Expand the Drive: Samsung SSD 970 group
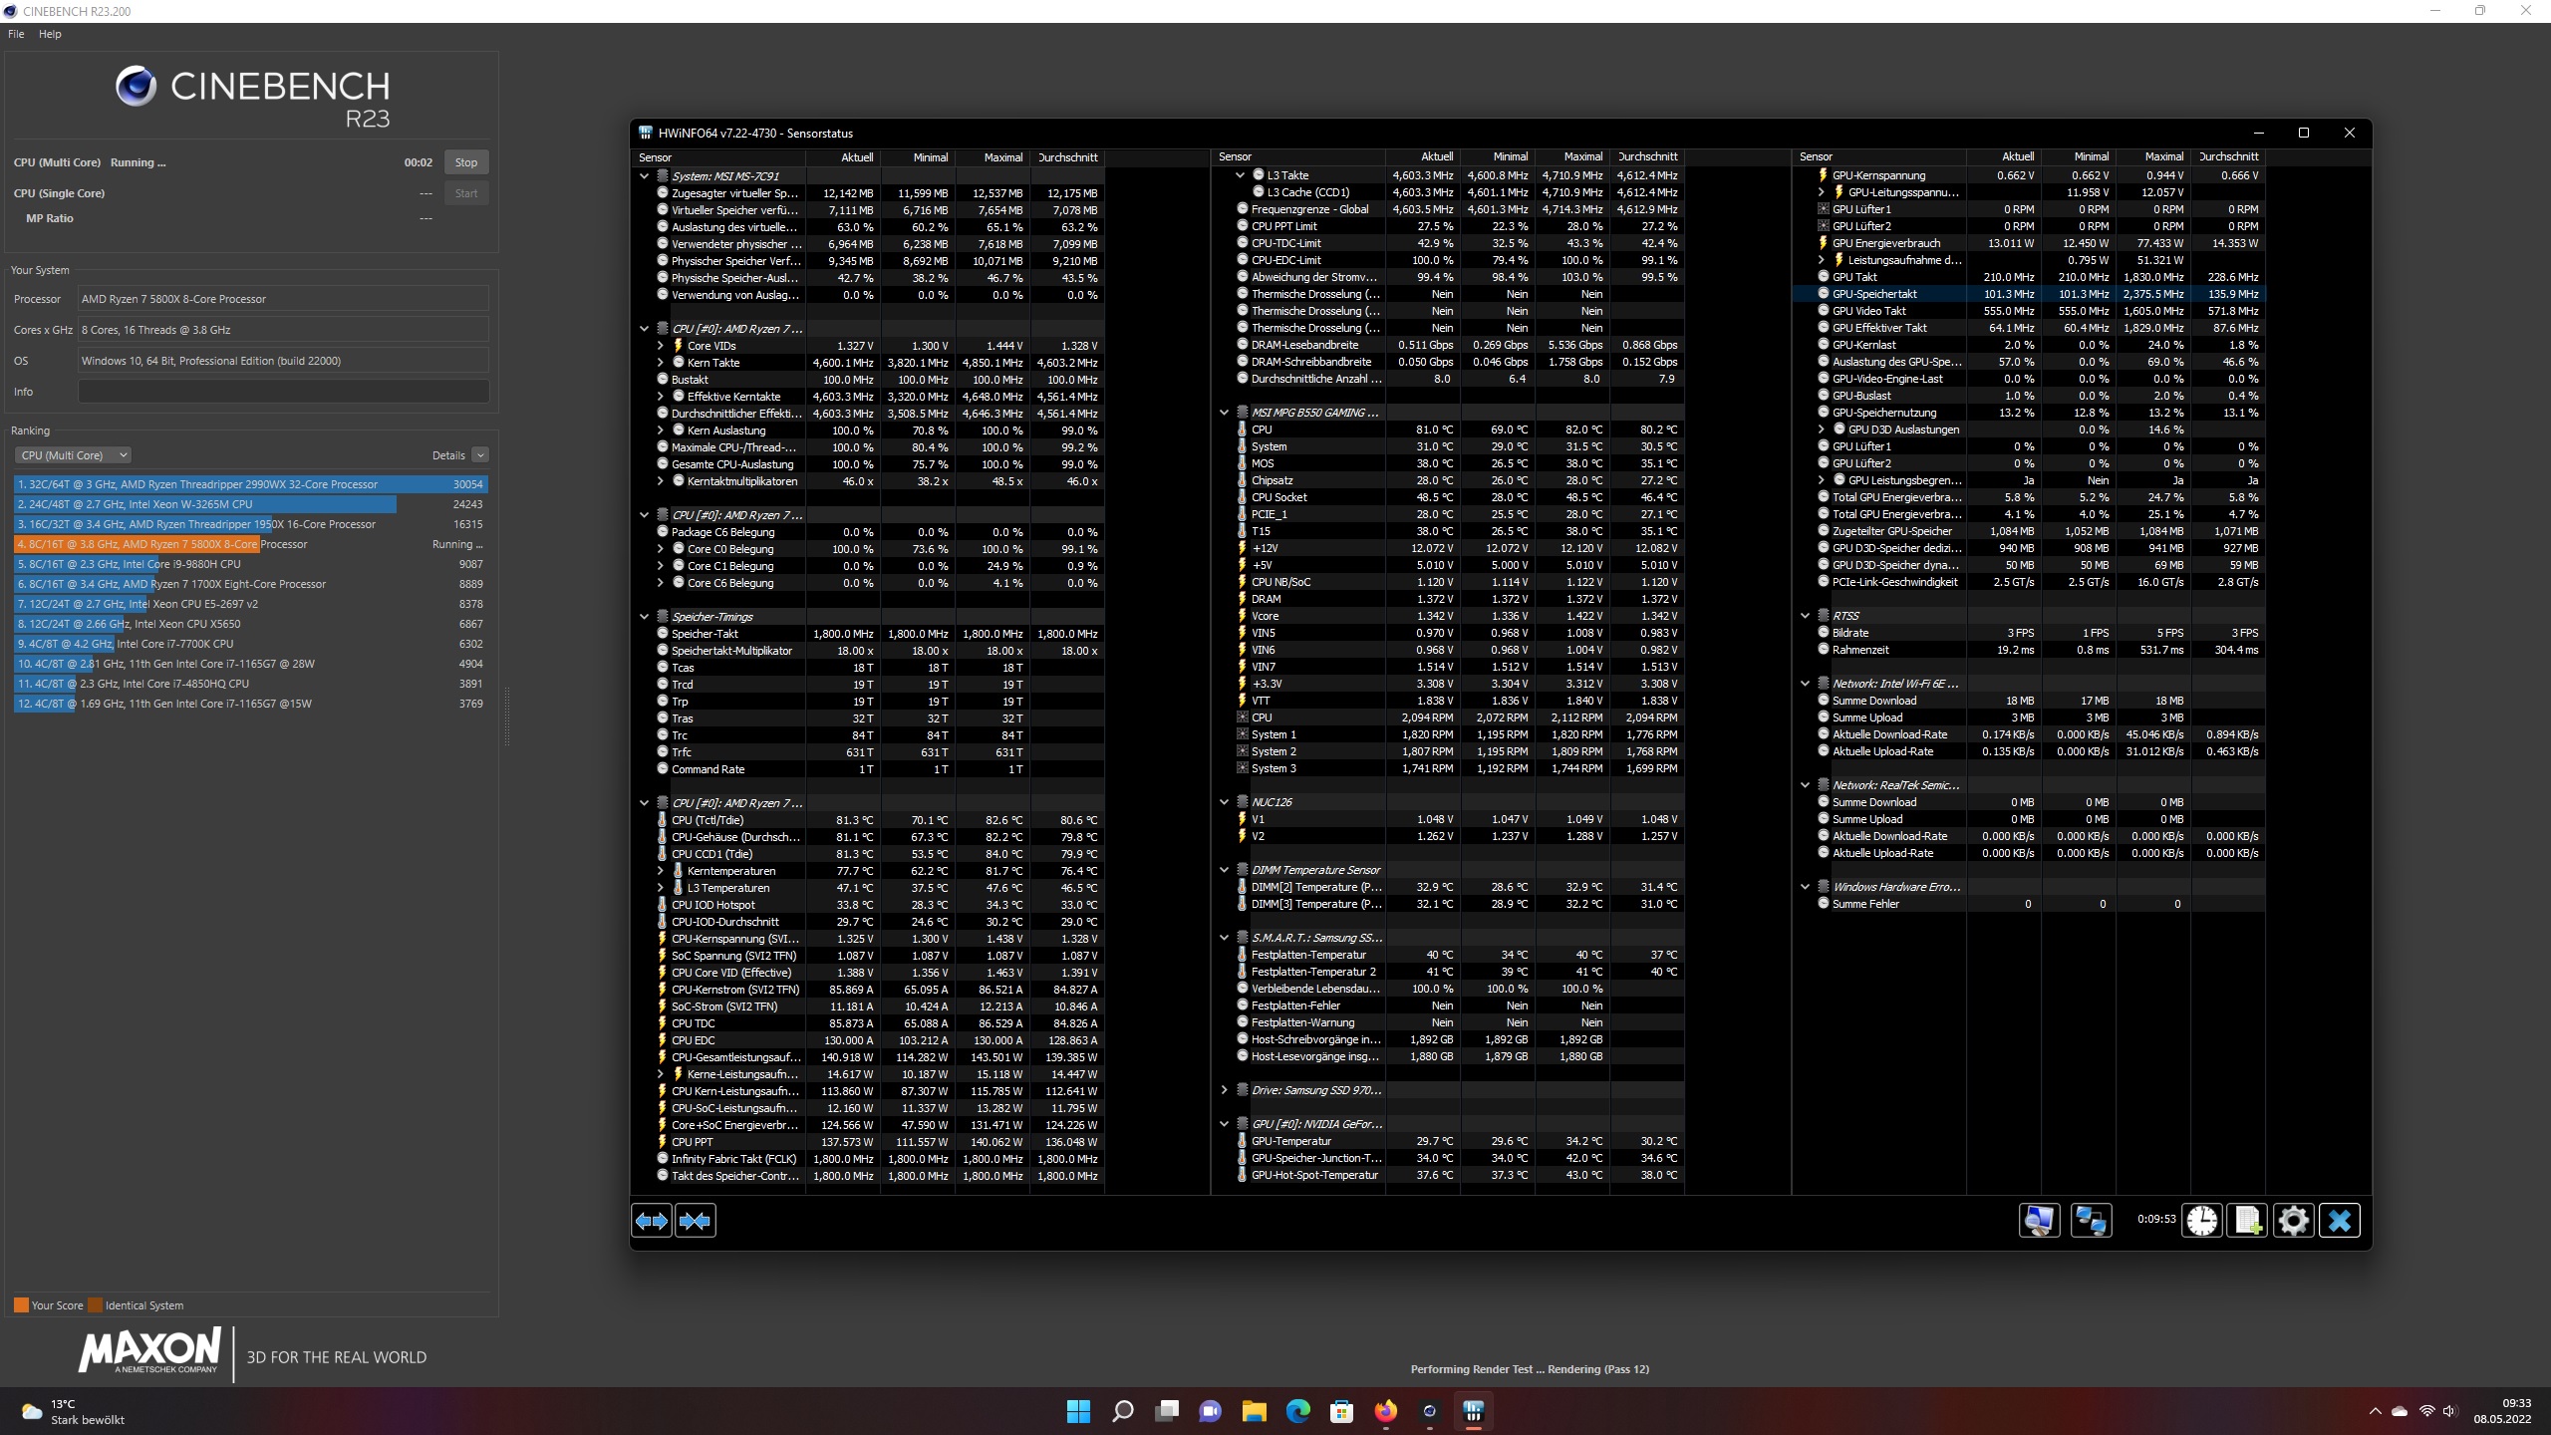Viewport: 2551px width, 1435px height. click(1224, 1090)
